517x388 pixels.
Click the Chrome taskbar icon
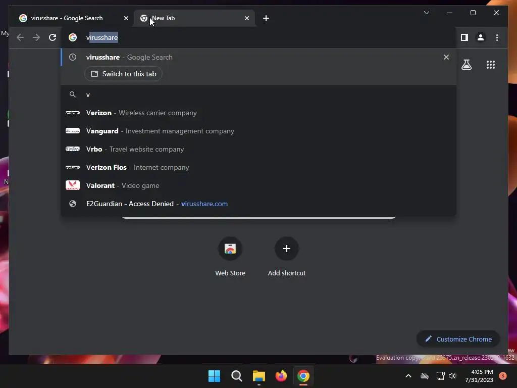303,376
